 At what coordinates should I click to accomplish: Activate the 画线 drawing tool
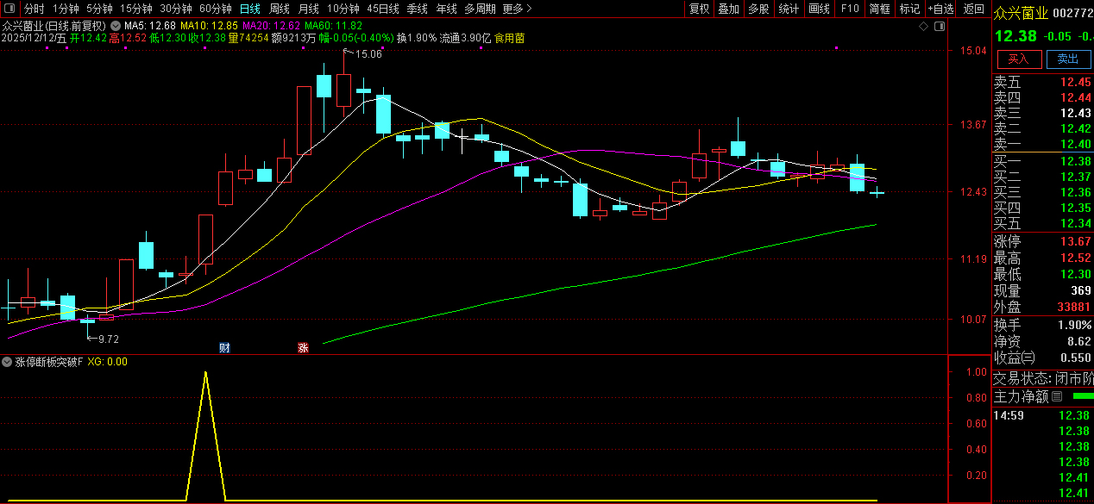point(819,9)
